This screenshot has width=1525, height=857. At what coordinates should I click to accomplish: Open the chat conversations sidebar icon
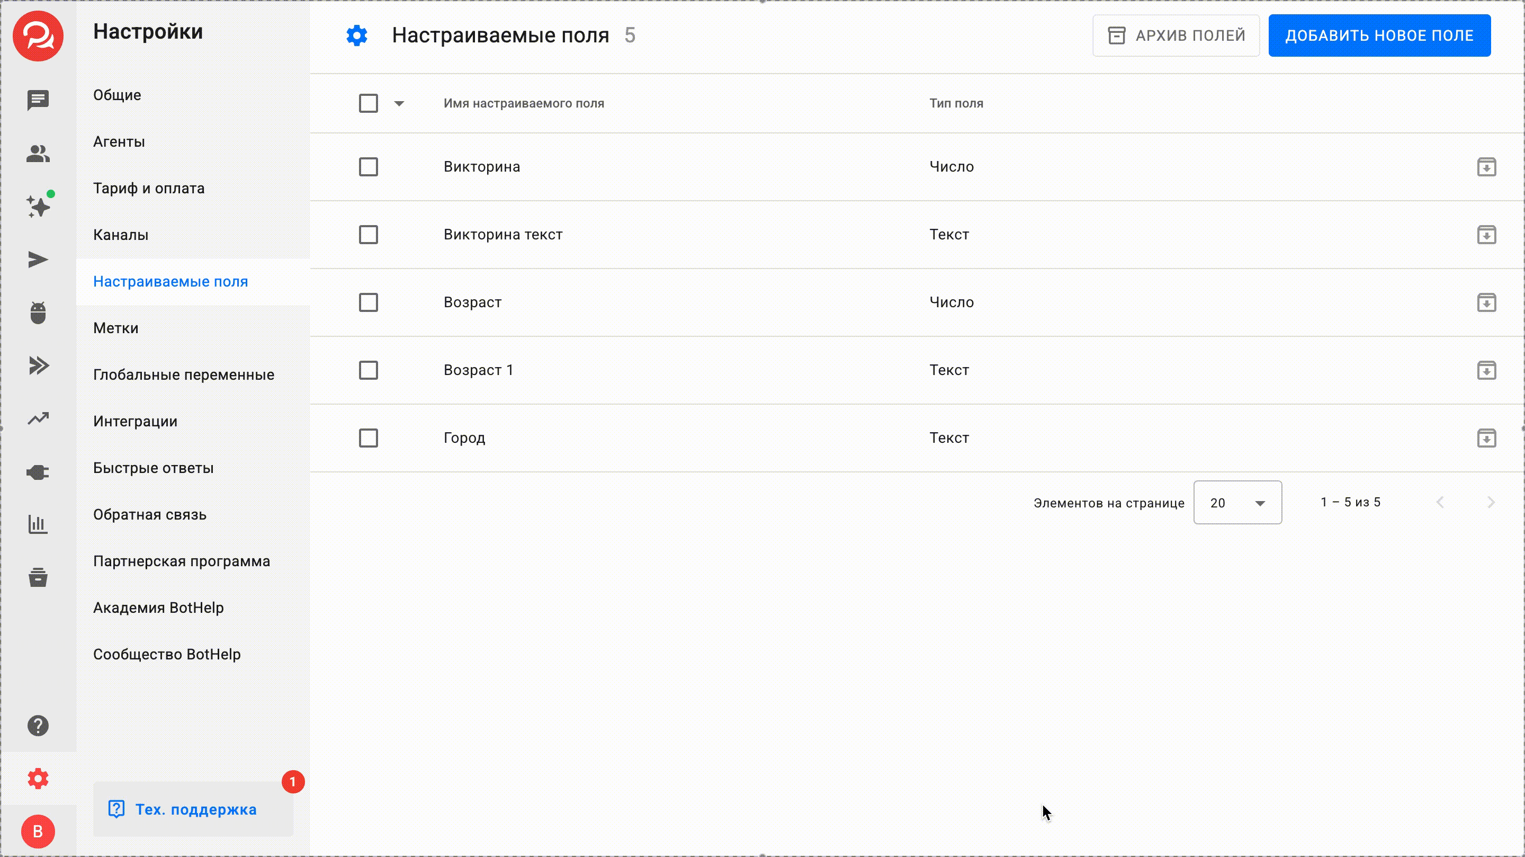pos(38,100)
